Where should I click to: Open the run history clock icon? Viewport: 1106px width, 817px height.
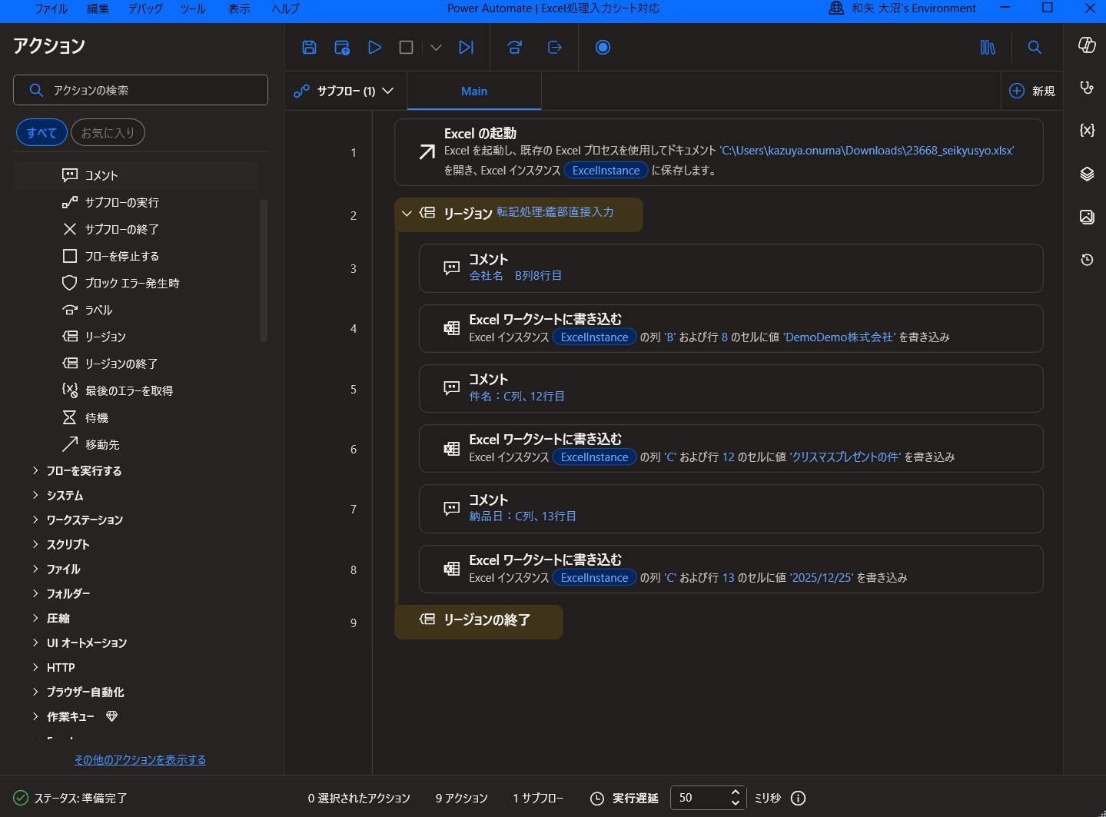point(1087,260)
